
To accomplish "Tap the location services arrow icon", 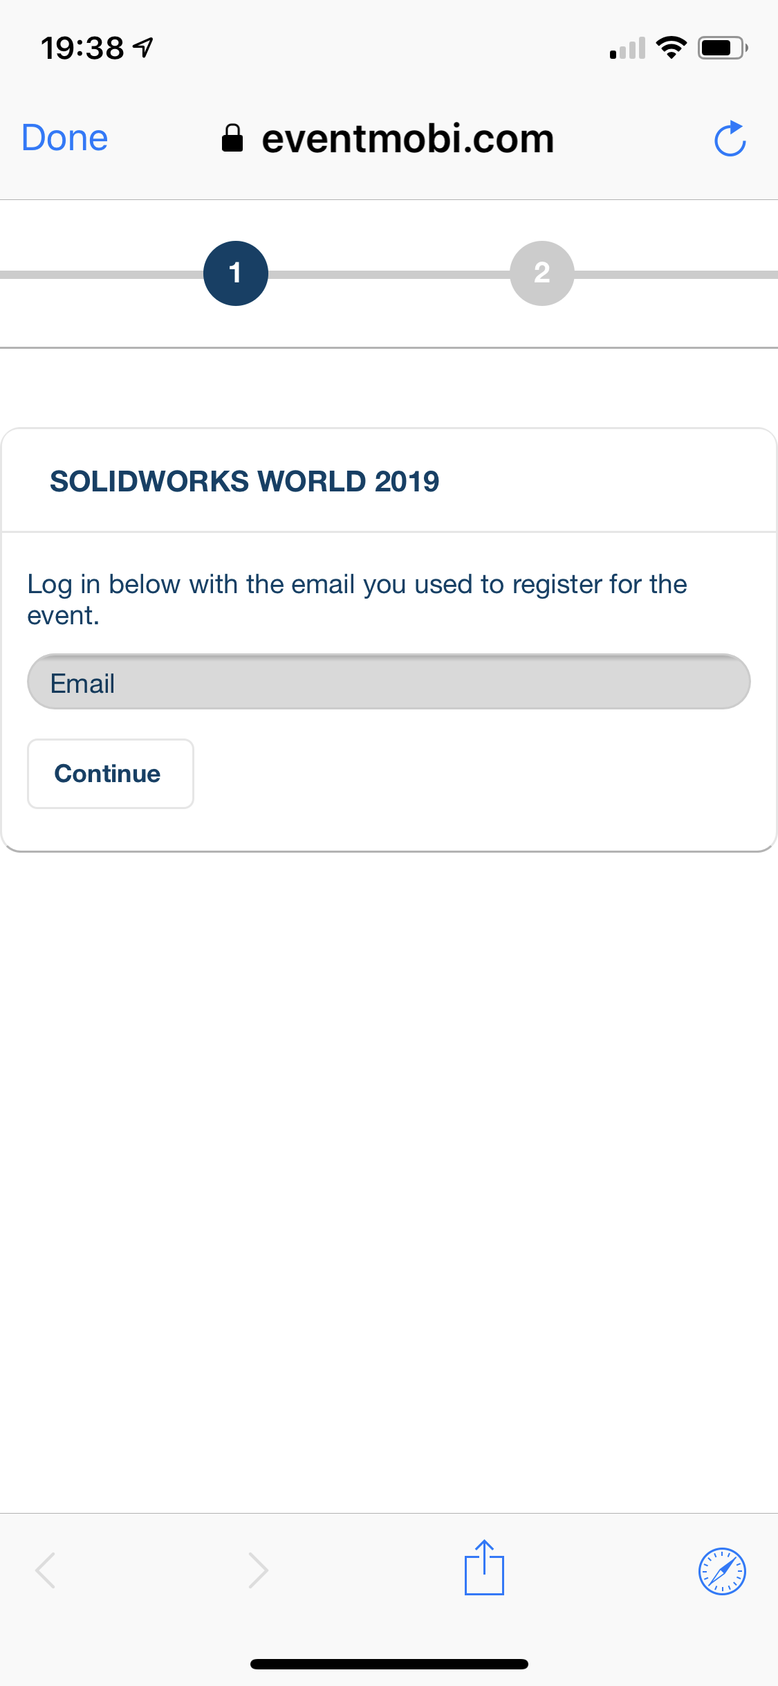I will (143, 48).
